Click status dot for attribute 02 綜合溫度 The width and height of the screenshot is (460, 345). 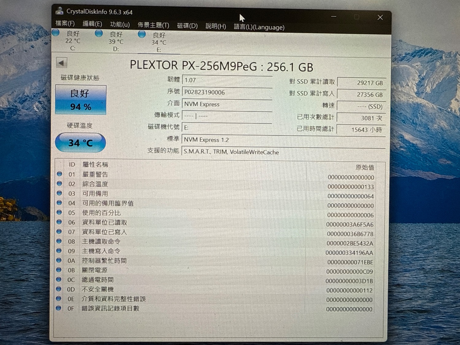(x=59, y=183)
